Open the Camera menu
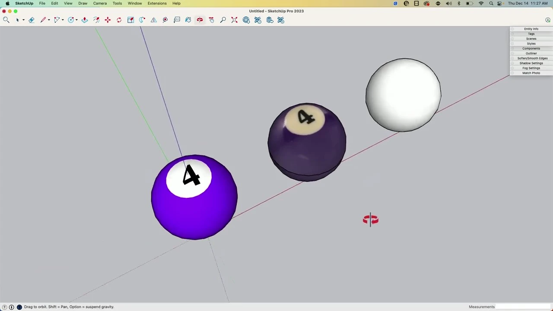553x311 pixels. [x=100, y=3]
